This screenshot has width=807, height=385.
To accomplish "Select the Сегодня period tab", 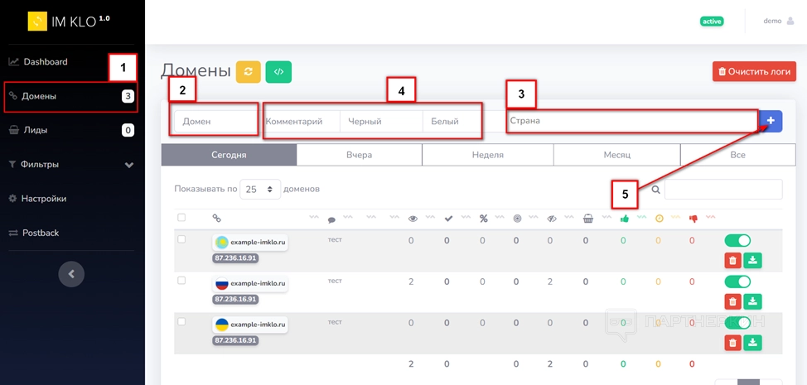I will pos(229,155).
